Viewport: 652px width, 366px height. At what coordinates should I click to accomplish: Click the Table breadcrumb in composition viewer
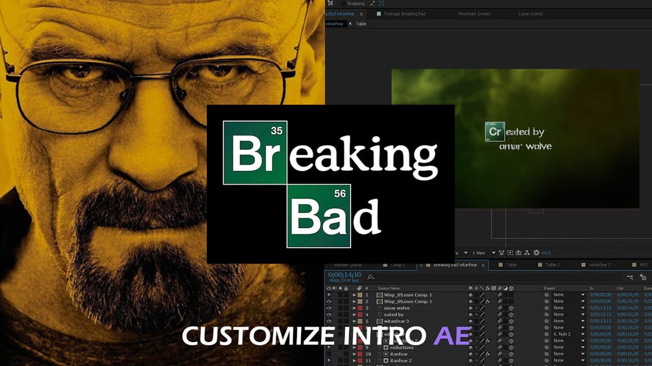click(361, 24)
